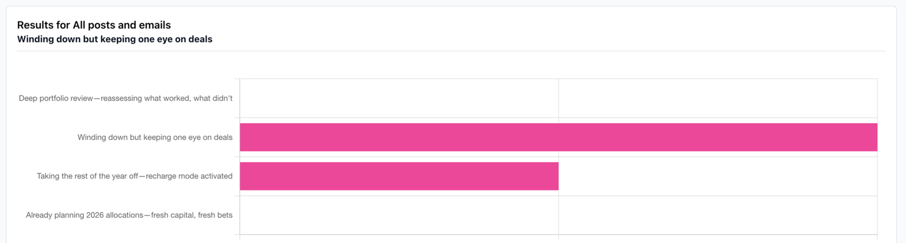906x243 pixels.
Task: Select the bold "Winding down" subtitle under the heading
Action: [115, 39]
